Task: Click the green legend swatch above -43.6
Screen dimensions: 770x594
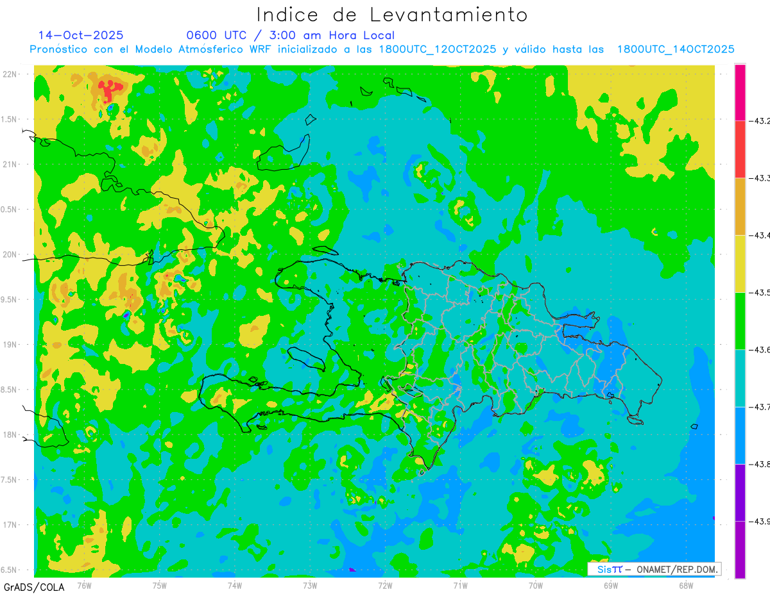Action: 740,320
